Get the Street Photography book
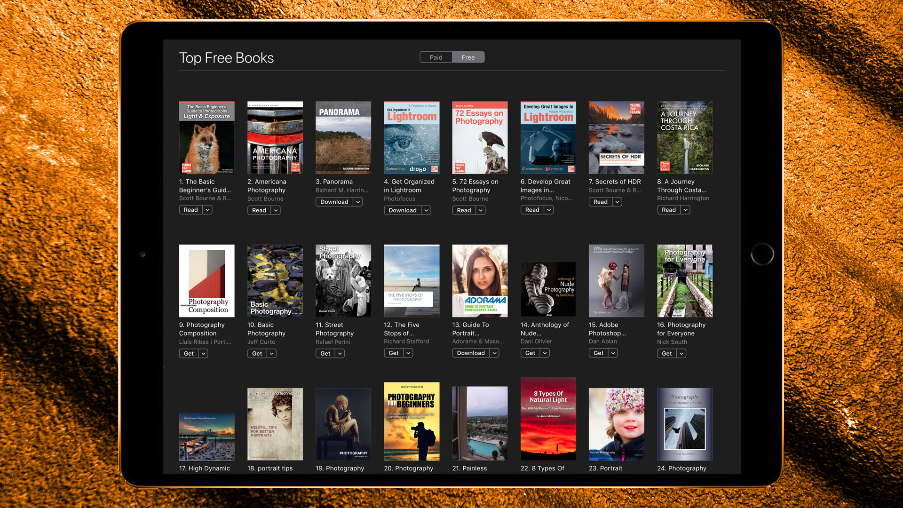This screenshot has width=903, height=508. click(325, 353)
